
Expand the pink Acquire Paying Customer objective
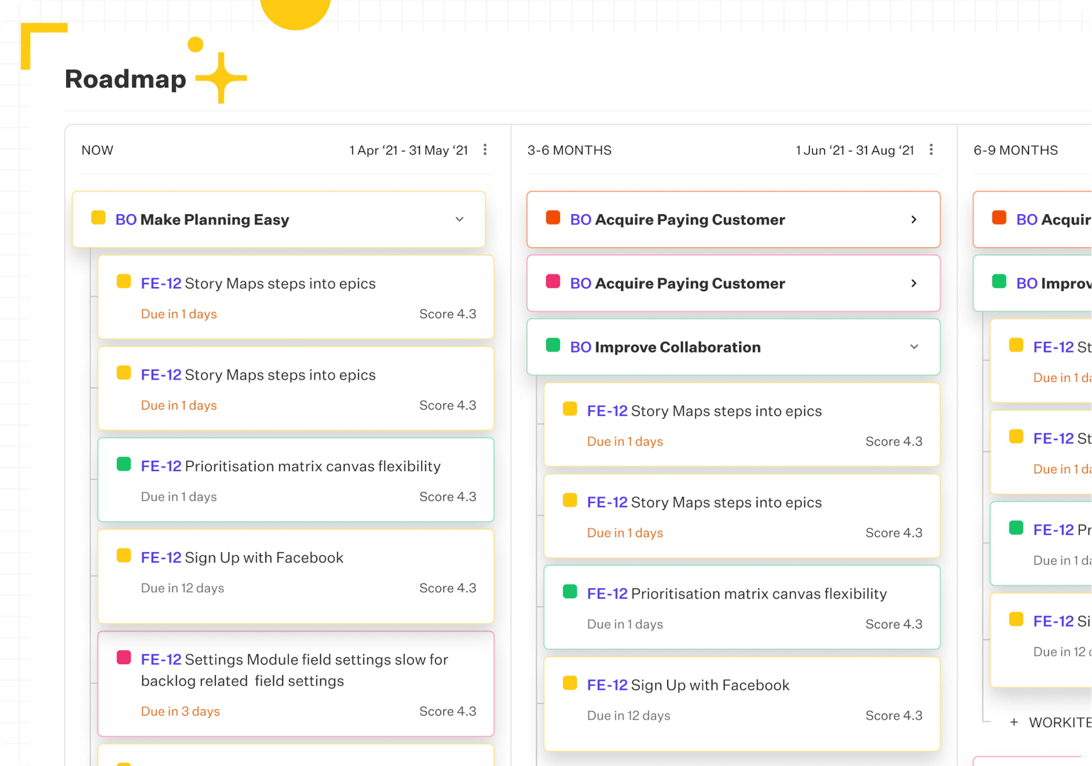913,283
